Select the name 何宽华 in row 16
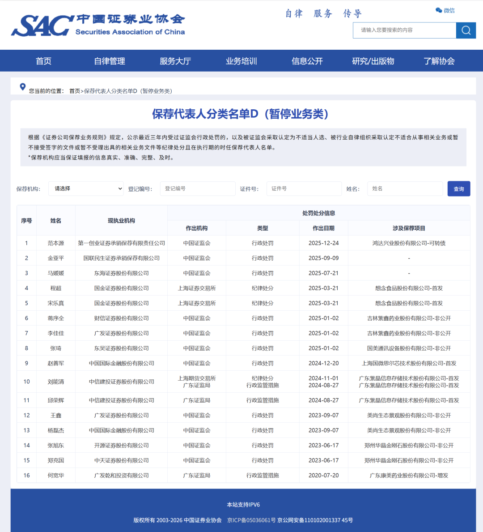This screenshot has height=532, width=483. 56,475
